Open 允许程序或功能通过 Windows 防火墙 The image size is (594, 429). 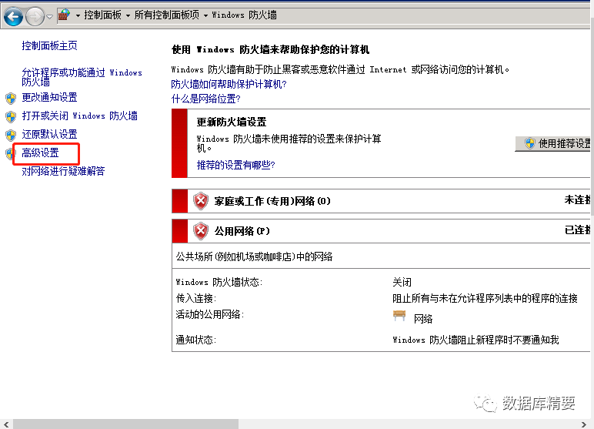(x=82, y=76)
